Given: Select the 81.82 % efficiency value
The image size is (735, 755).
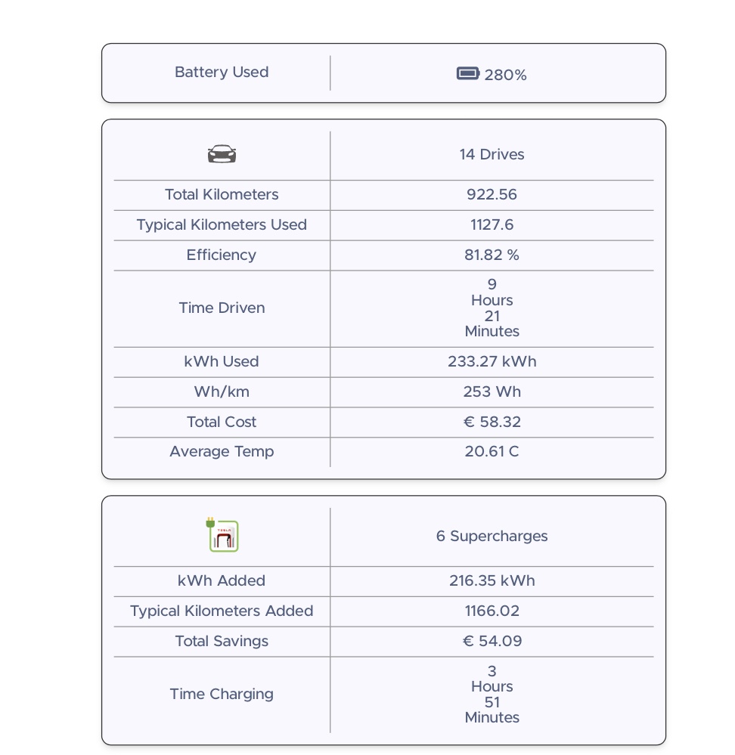Looking at the screenshot, I should tap(492, 255).
